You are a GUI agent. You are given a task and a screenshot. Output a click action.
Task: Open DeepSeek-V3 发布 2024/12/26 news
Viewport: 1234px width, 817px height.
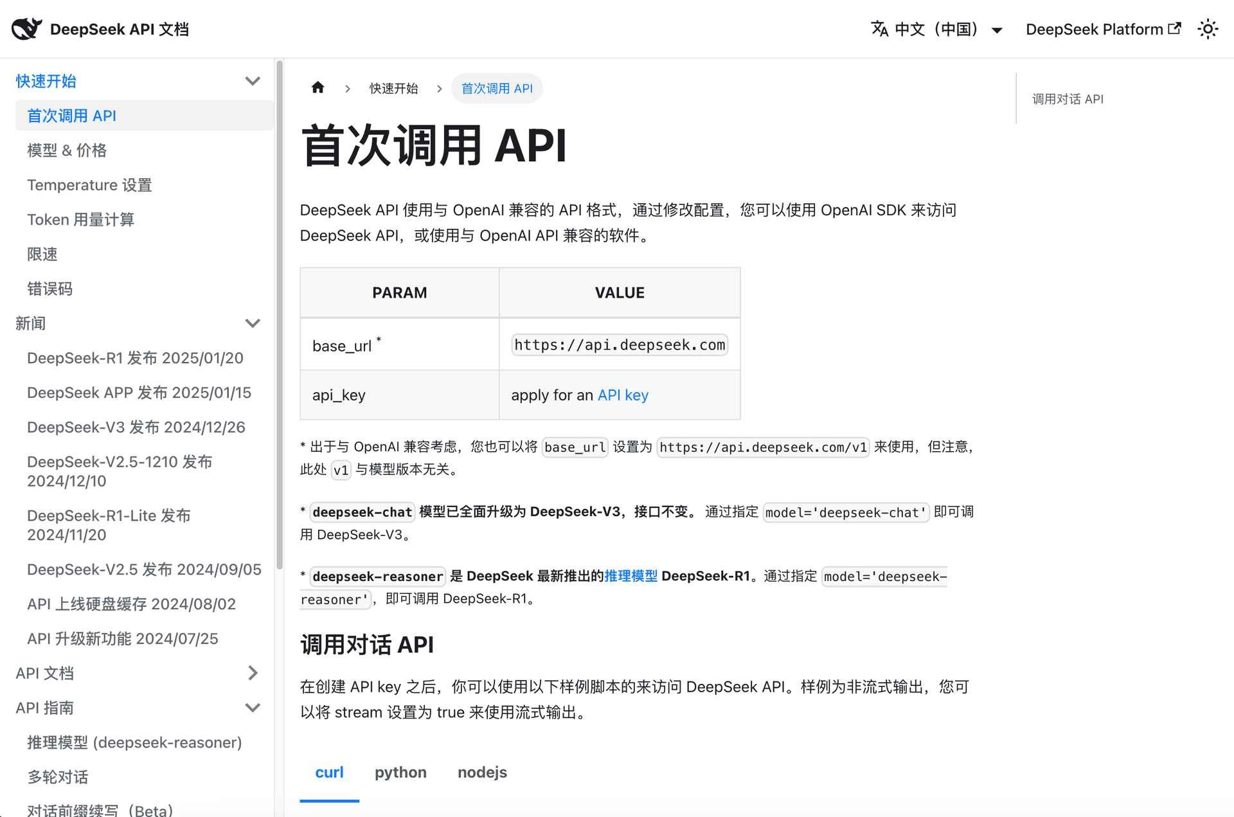[x=136, y=427]
